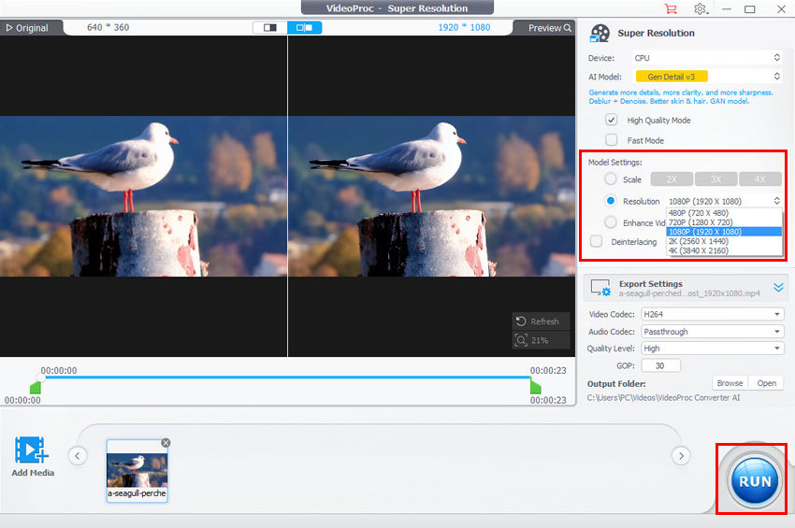This screenshot has height=528, width=795.
Task: Click the 3X scale button
Action: tap(715, 179)
